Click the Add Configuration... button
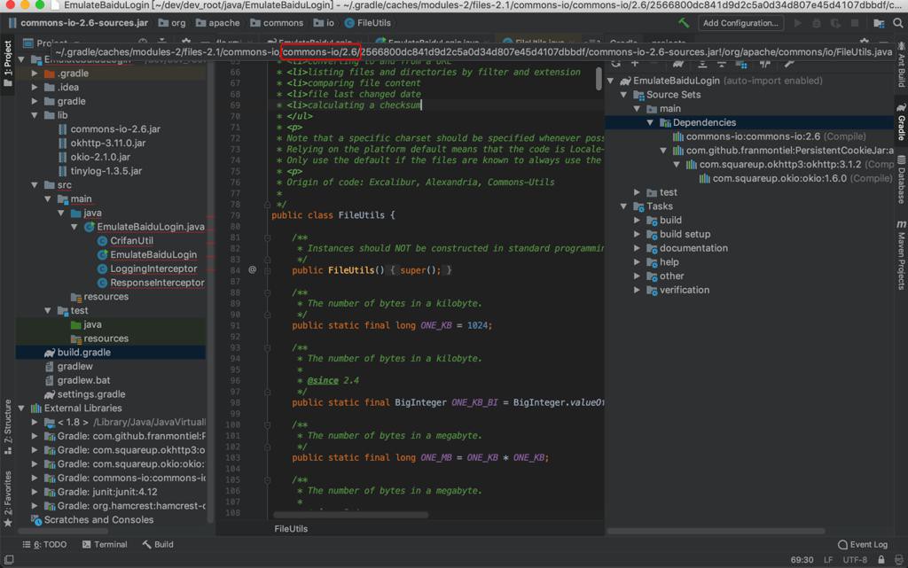Viewport: 908px width, 568px height. 740,23
